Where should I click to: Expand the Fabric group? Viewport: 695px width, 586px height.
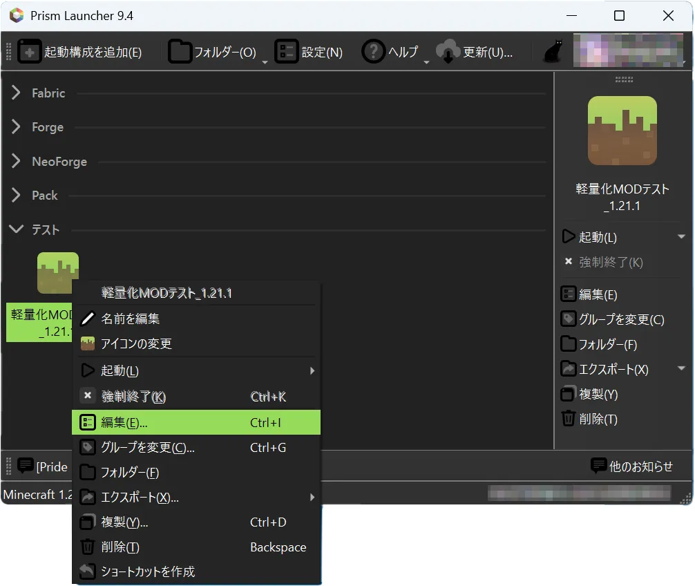point(16,93)
